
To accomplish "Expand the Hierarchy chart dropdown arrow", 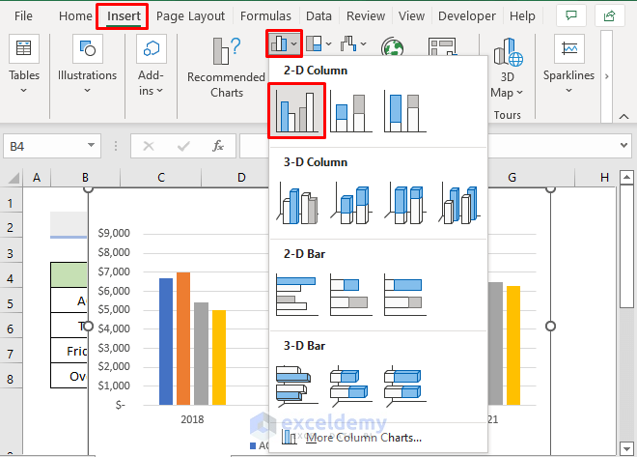I will coord(329,43).
